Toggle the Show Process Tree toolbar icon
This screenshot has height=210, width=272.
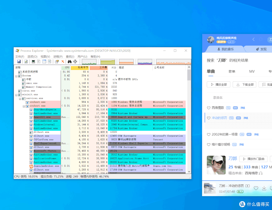point(39,61)
